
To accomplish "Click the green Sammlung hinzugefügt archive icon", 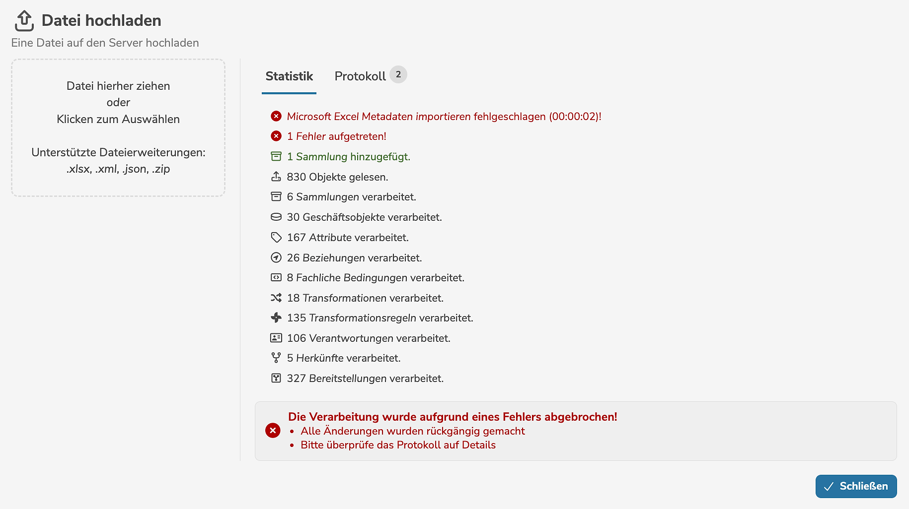I will click(276, 156).
